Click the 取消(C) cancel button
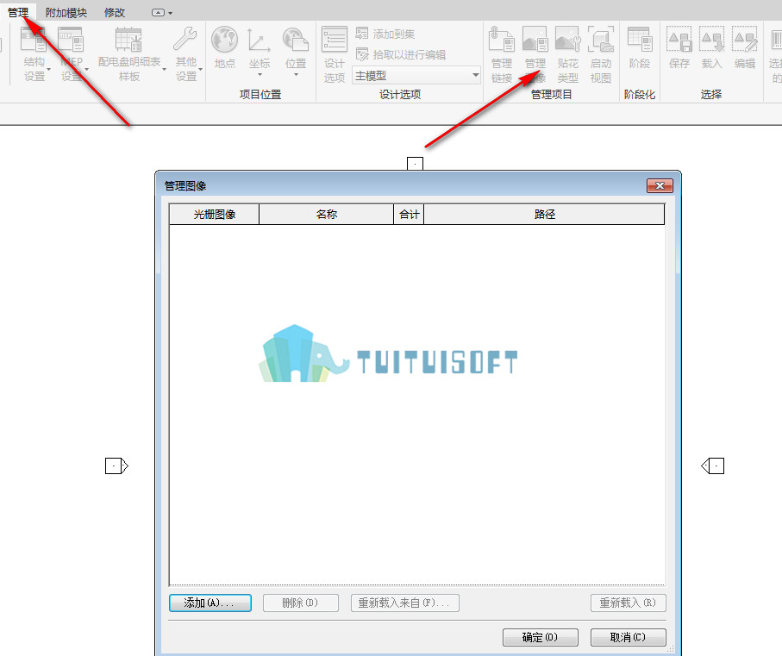The image size is (782, 656). pos(628,637)
